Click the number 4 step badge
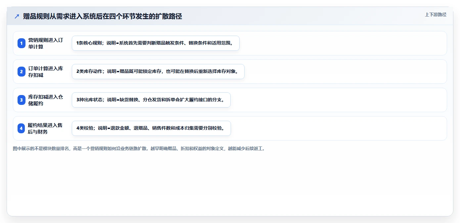Screen dimensions: 460x223 (x=22, y=128)
